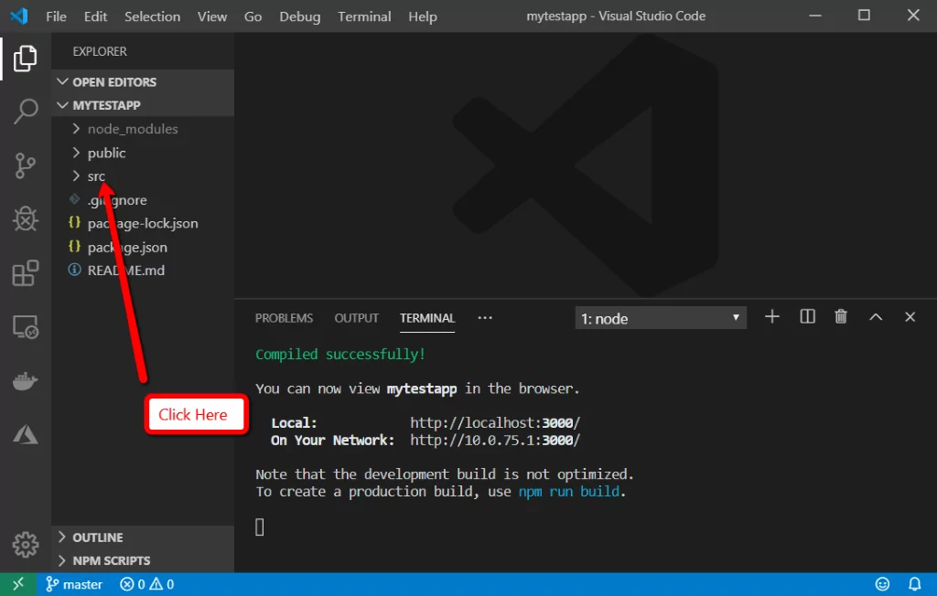Close the terminal panel

pyautogui.click(x=910, y=316)
